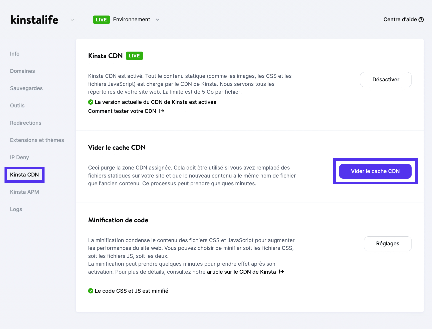This screenshot has width=432, height=329.
Task: Disable the CDN with the Désactiver button
Action: click(x=385, y=79)
